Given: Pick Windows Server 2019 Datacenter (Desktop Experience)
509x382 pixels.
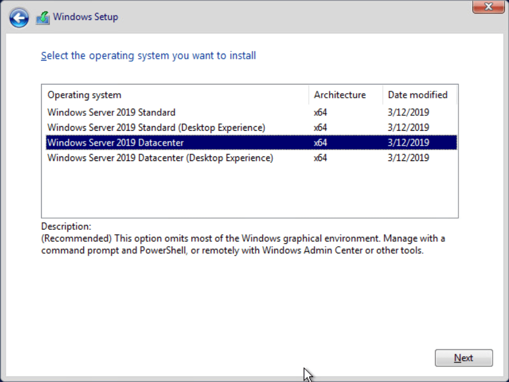Looking at the screenshot, I should [160, 158].
